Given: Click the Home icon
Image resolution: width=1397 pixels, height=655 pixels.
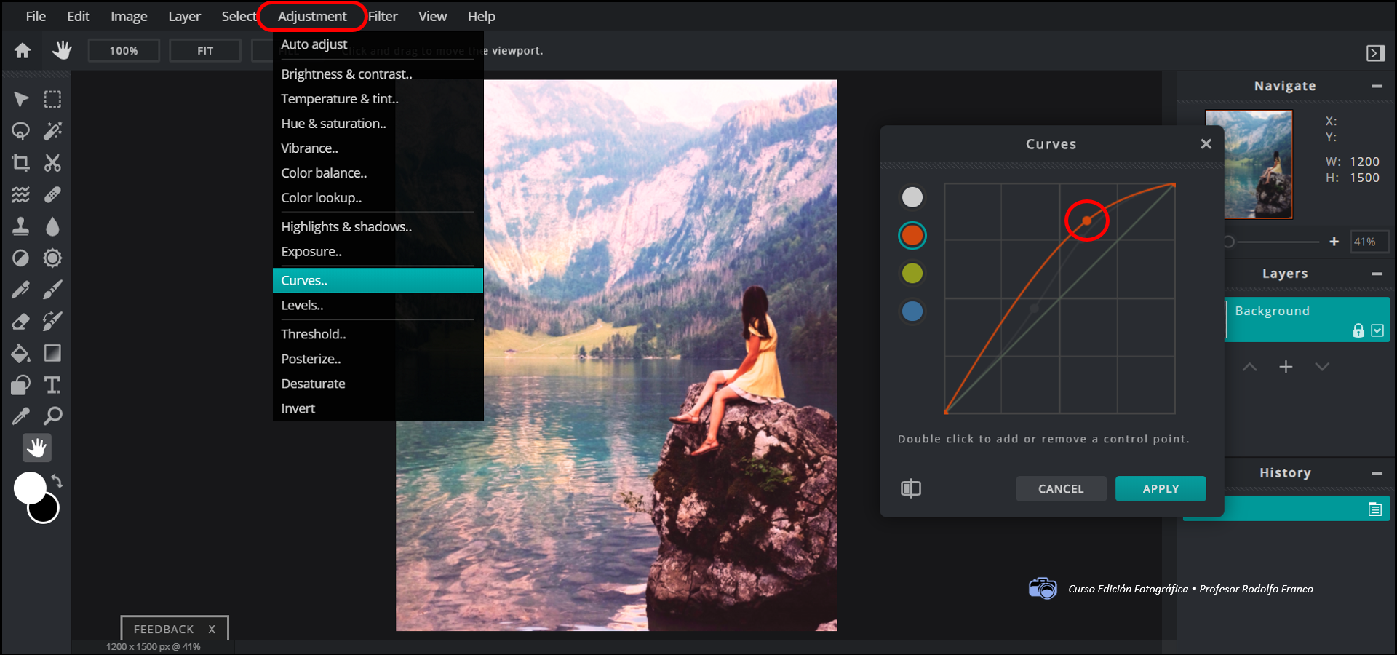Looking at the screenshot, I should tap(23, 50).
